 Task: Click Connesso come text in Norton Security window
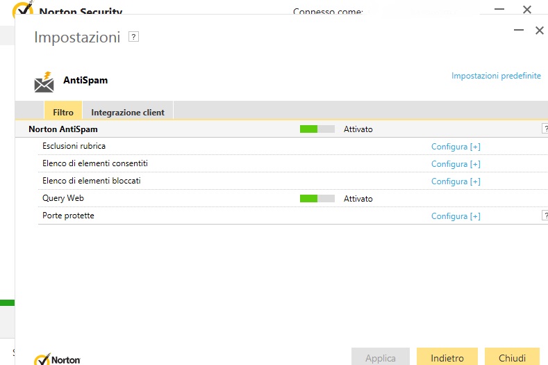click(x=328, y=11)
